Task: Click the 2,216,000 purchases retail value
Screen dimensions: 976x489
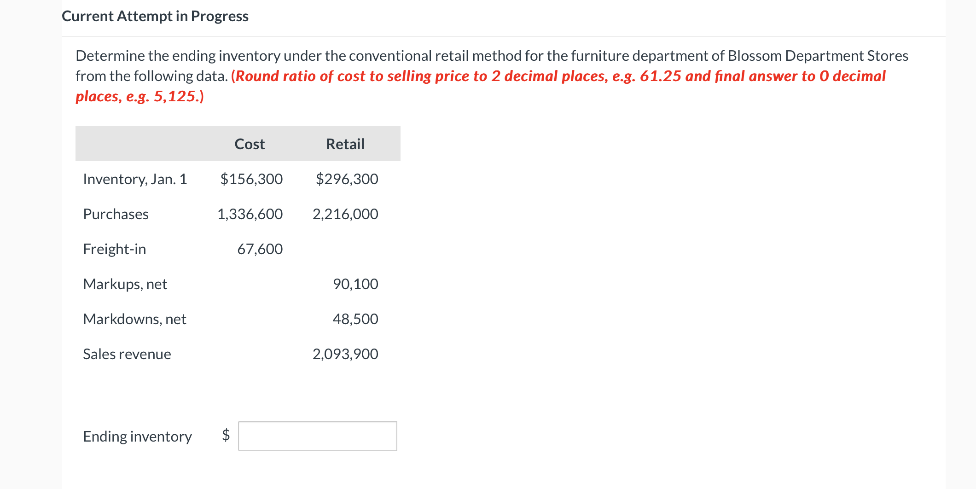Action: [x=345, y=214]
